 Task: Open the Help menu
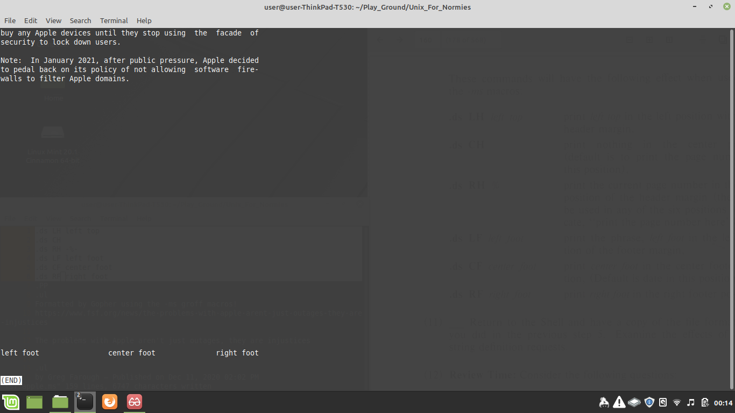(144, 20)
